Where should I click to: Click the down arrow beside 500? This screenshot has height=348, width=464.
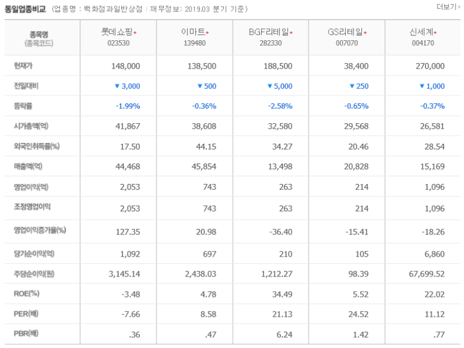click(200, 86)
